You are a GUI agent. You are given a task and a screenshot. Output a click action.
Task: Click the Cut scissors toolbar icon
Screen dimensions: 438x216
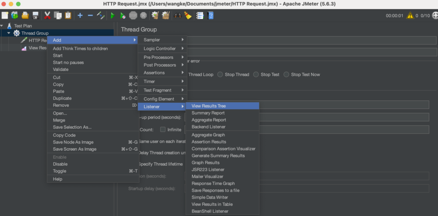coord(47,15)
